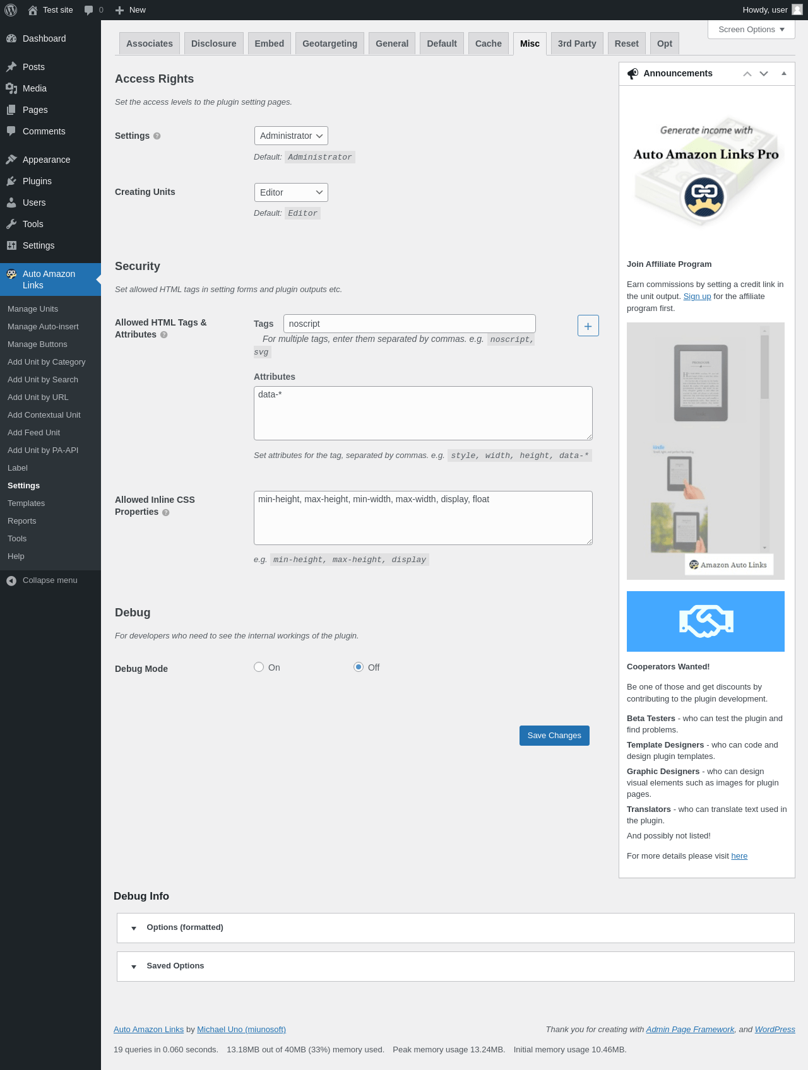Expand Options (formatted) debug section
The width and height of the screenshot is (808, 1070).
[x=455, y=928]
